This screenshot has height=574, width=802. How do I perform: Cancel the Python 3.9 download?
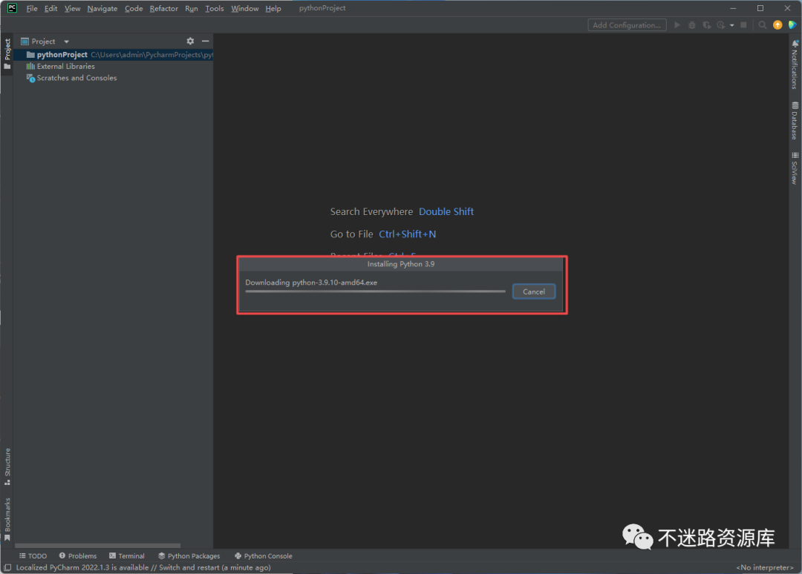pos(533,291)
